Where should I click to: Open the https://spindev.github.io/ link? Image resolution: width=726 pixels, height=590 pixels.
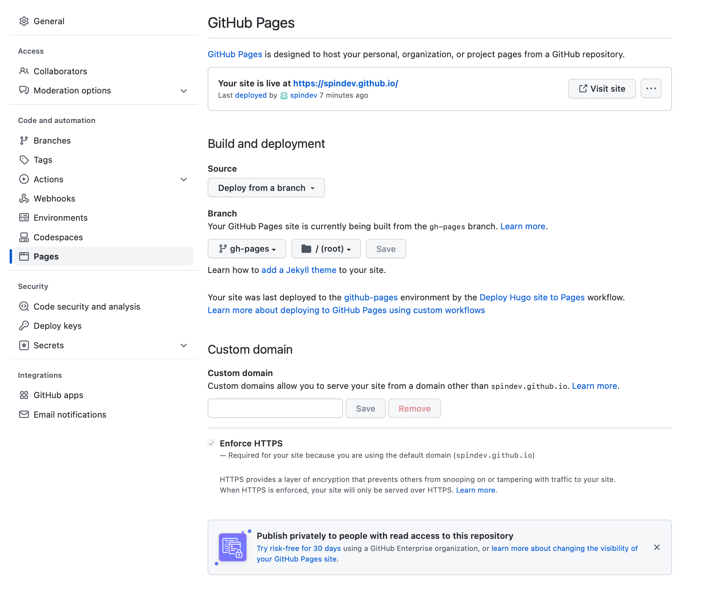pyautogui.click(x=346, y=83)
